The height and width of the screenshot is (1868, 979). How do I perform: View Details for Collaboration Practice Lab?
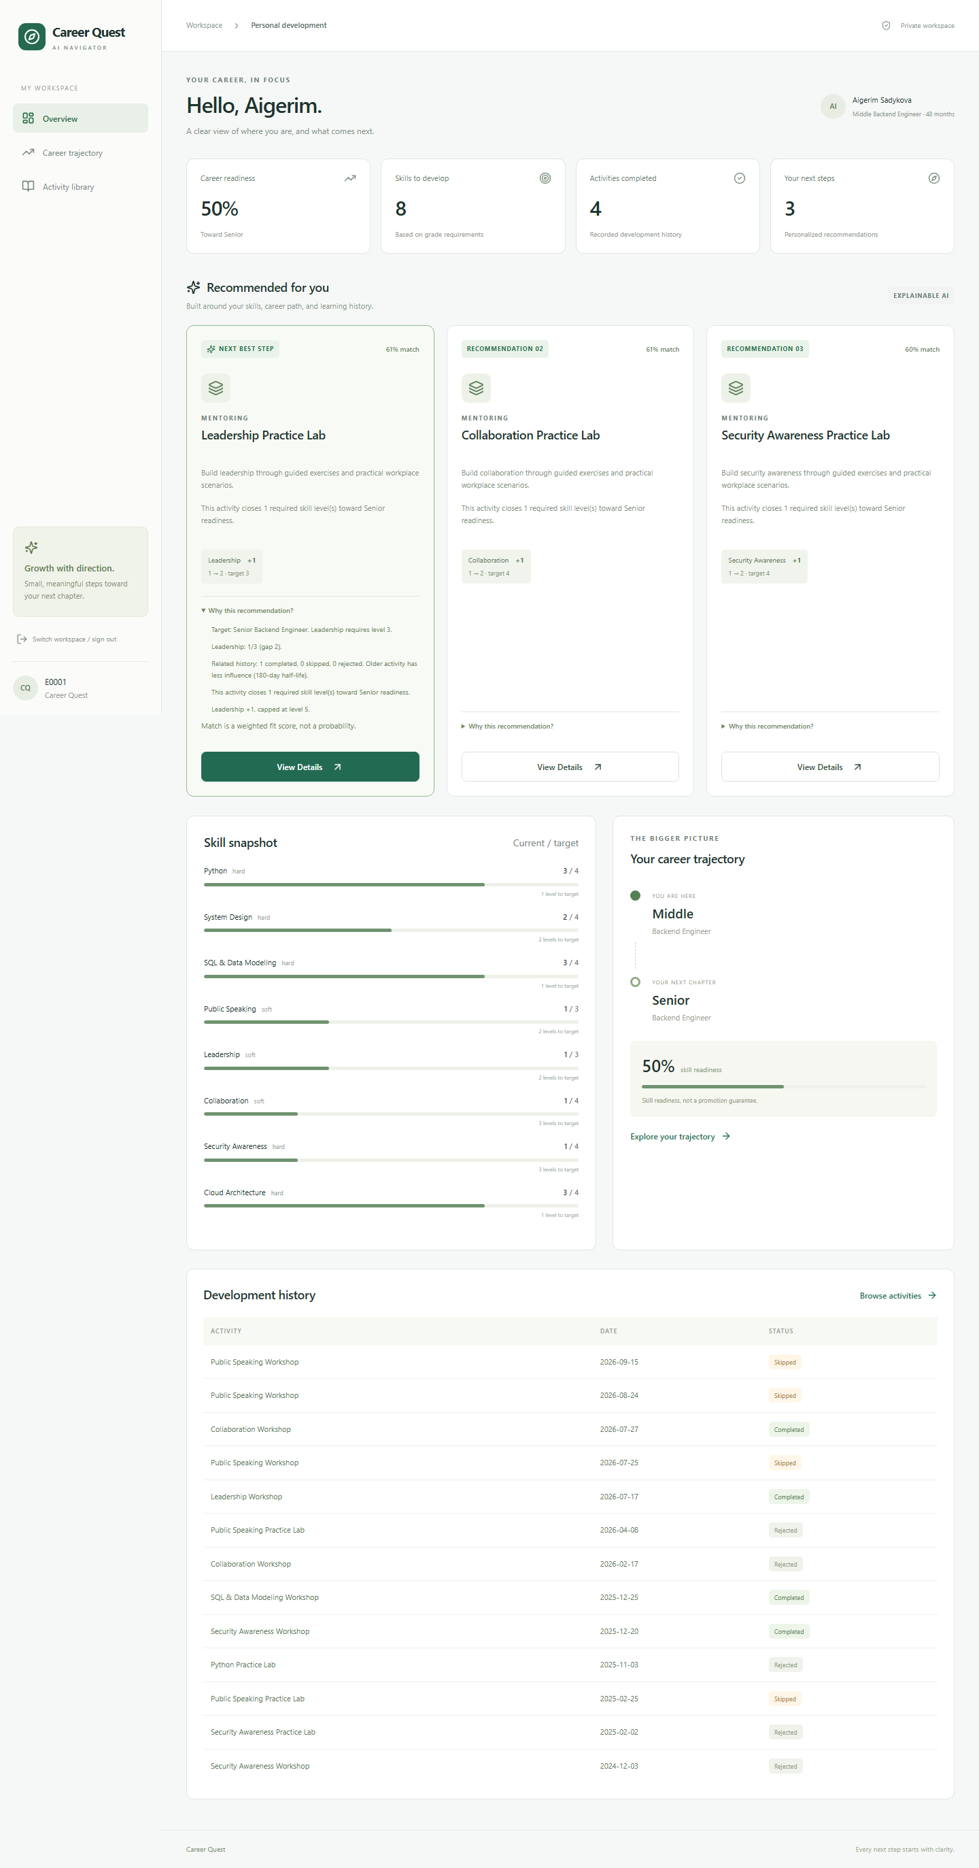tap(570, 767)
